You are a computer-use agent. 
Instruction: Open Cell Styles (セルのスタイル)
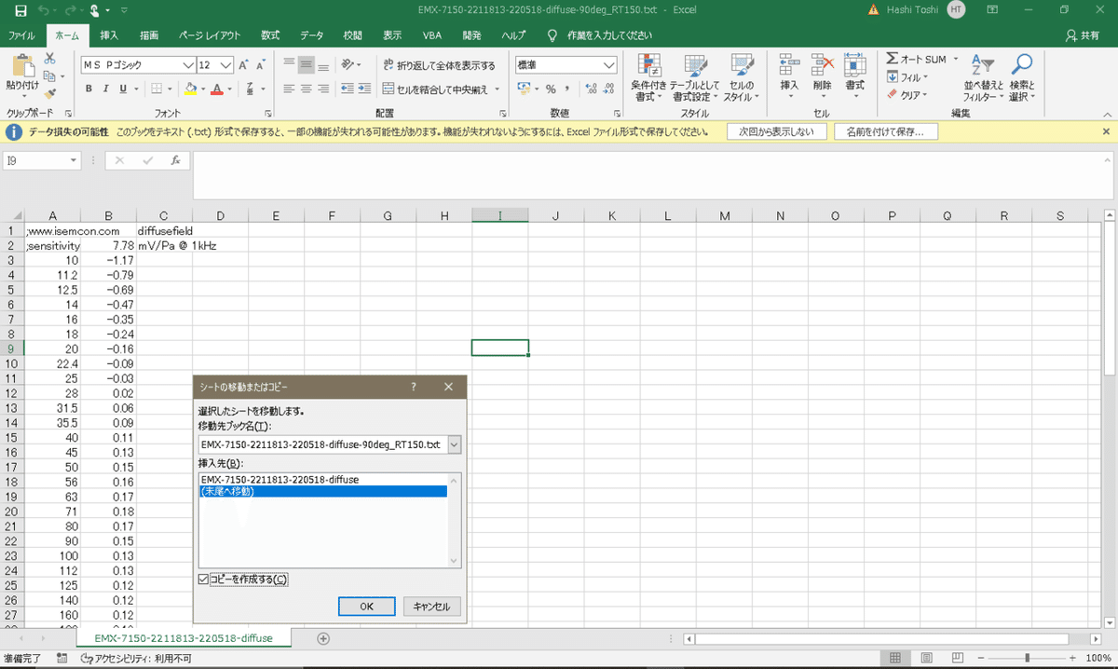coord(742,78)
